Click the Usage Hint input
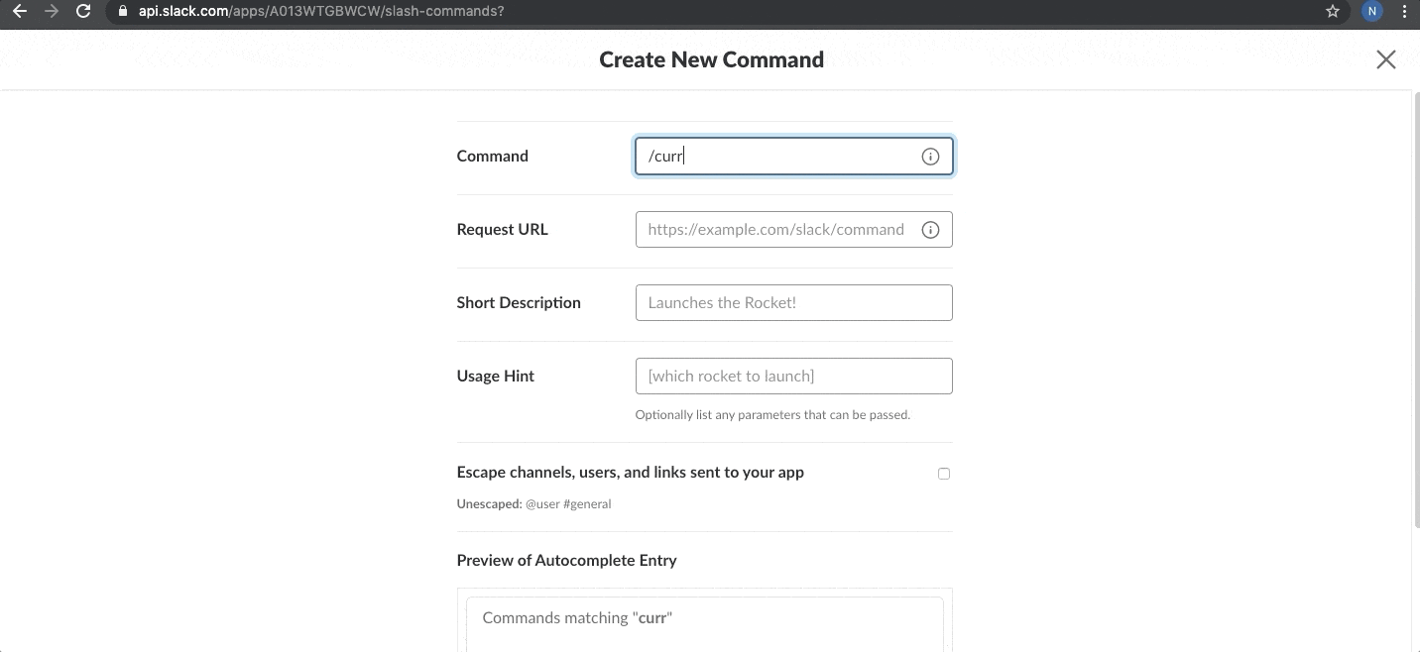Viewport: 1420px width, 652px height. (793, 377)
